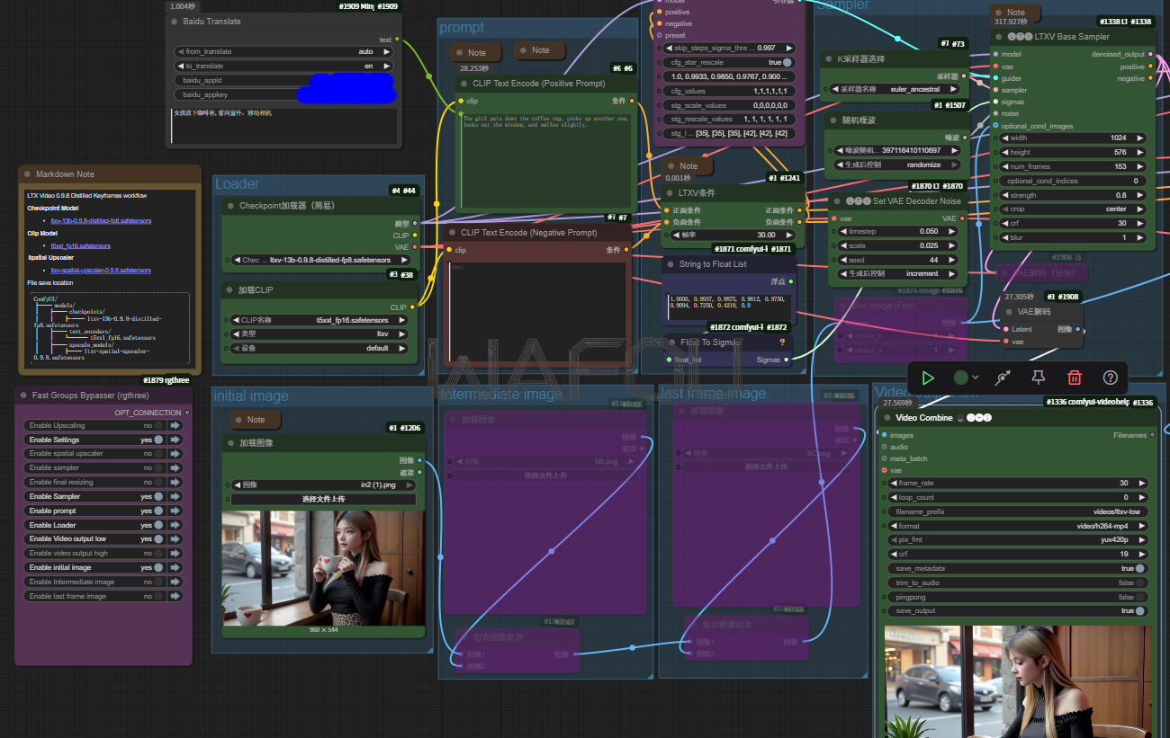Screen dimensions: 1170x738
Task: Open CLIP名称 combo showing t5xxl_fp16.safetensors
Action: click(x=319, y=319)
